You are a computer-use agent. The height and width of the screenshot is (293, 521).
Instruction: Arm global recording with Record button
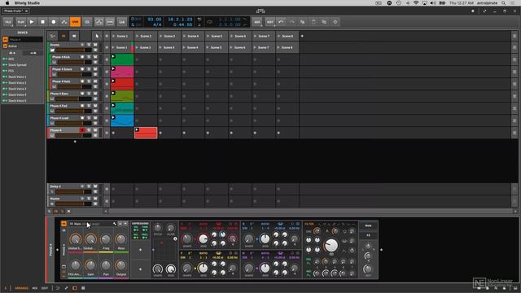coord(54,22)
